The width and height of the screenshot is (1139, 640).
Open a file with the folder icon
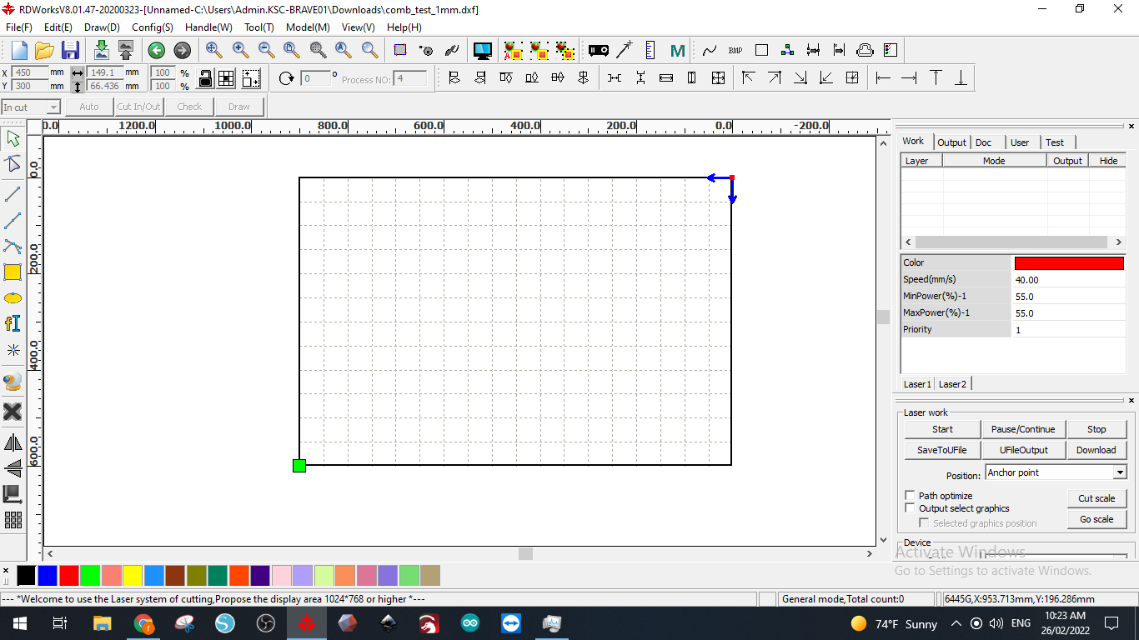click(44, 50)
